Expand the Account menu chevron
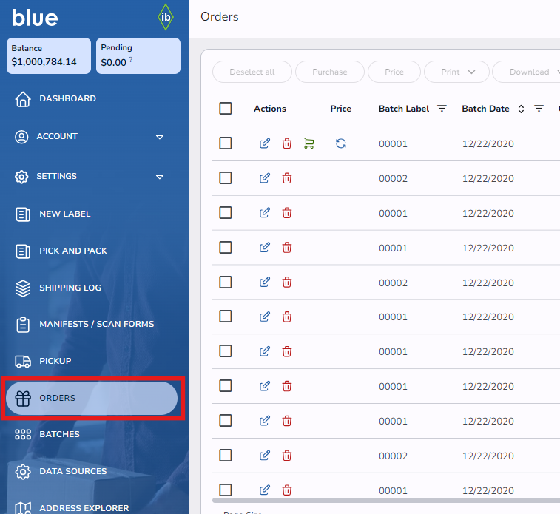The width and height of the screenshot is (560, 514). pyautogui.click(x=159, y=137)
